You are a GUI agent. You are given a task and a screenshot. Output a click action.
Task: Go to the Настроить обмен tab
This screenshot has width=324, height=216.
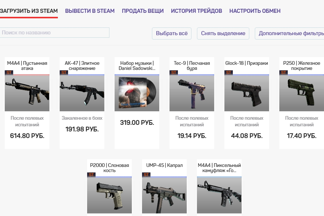click(x=255, y=11)
